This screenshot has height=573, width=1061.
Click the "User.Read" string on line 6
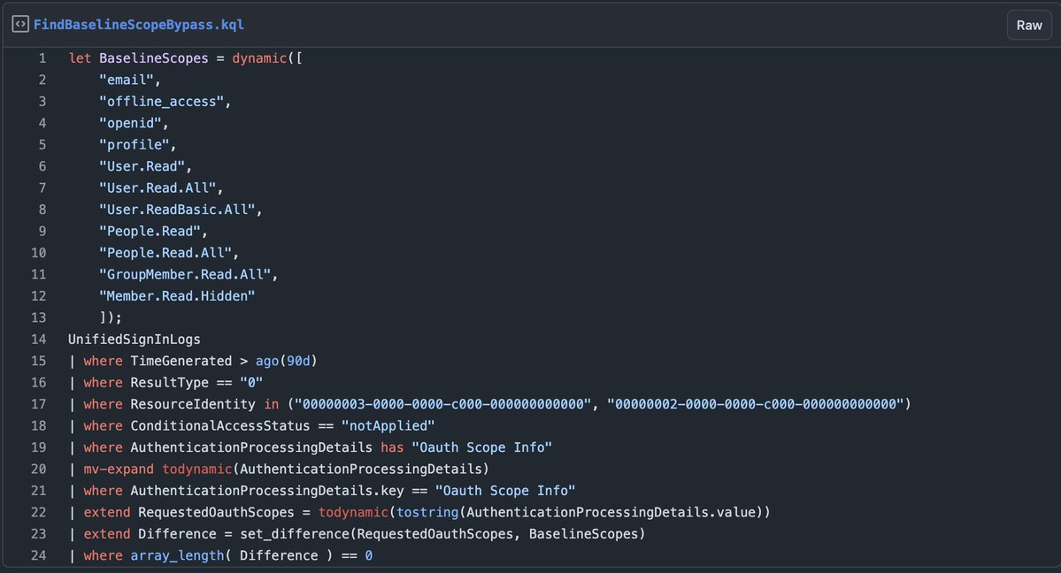[x=142, y=166]
